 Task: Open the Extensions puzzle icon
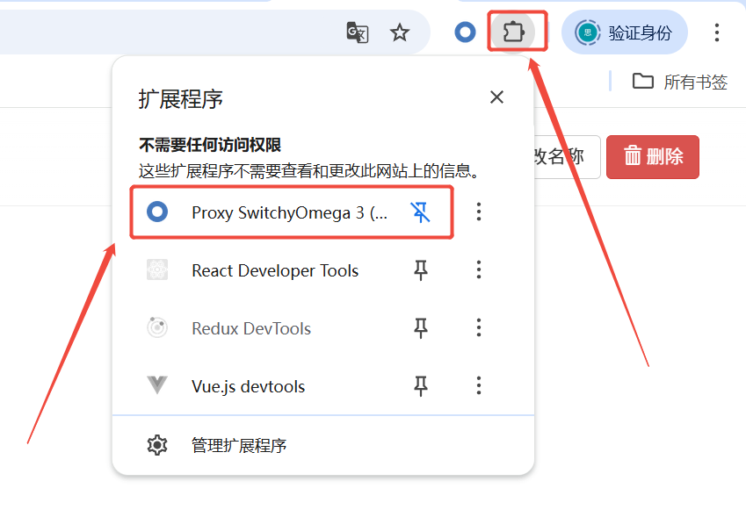coord(513,32)
